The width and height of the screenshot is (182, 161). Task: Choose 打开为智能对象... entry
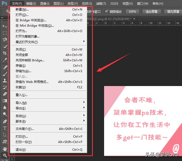pyautogui.click(x=49, y=36)
